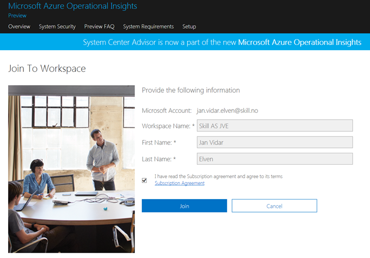Open the Subscription Agreement link
This screenshot has height=258, width=370.
coord(180,183)
